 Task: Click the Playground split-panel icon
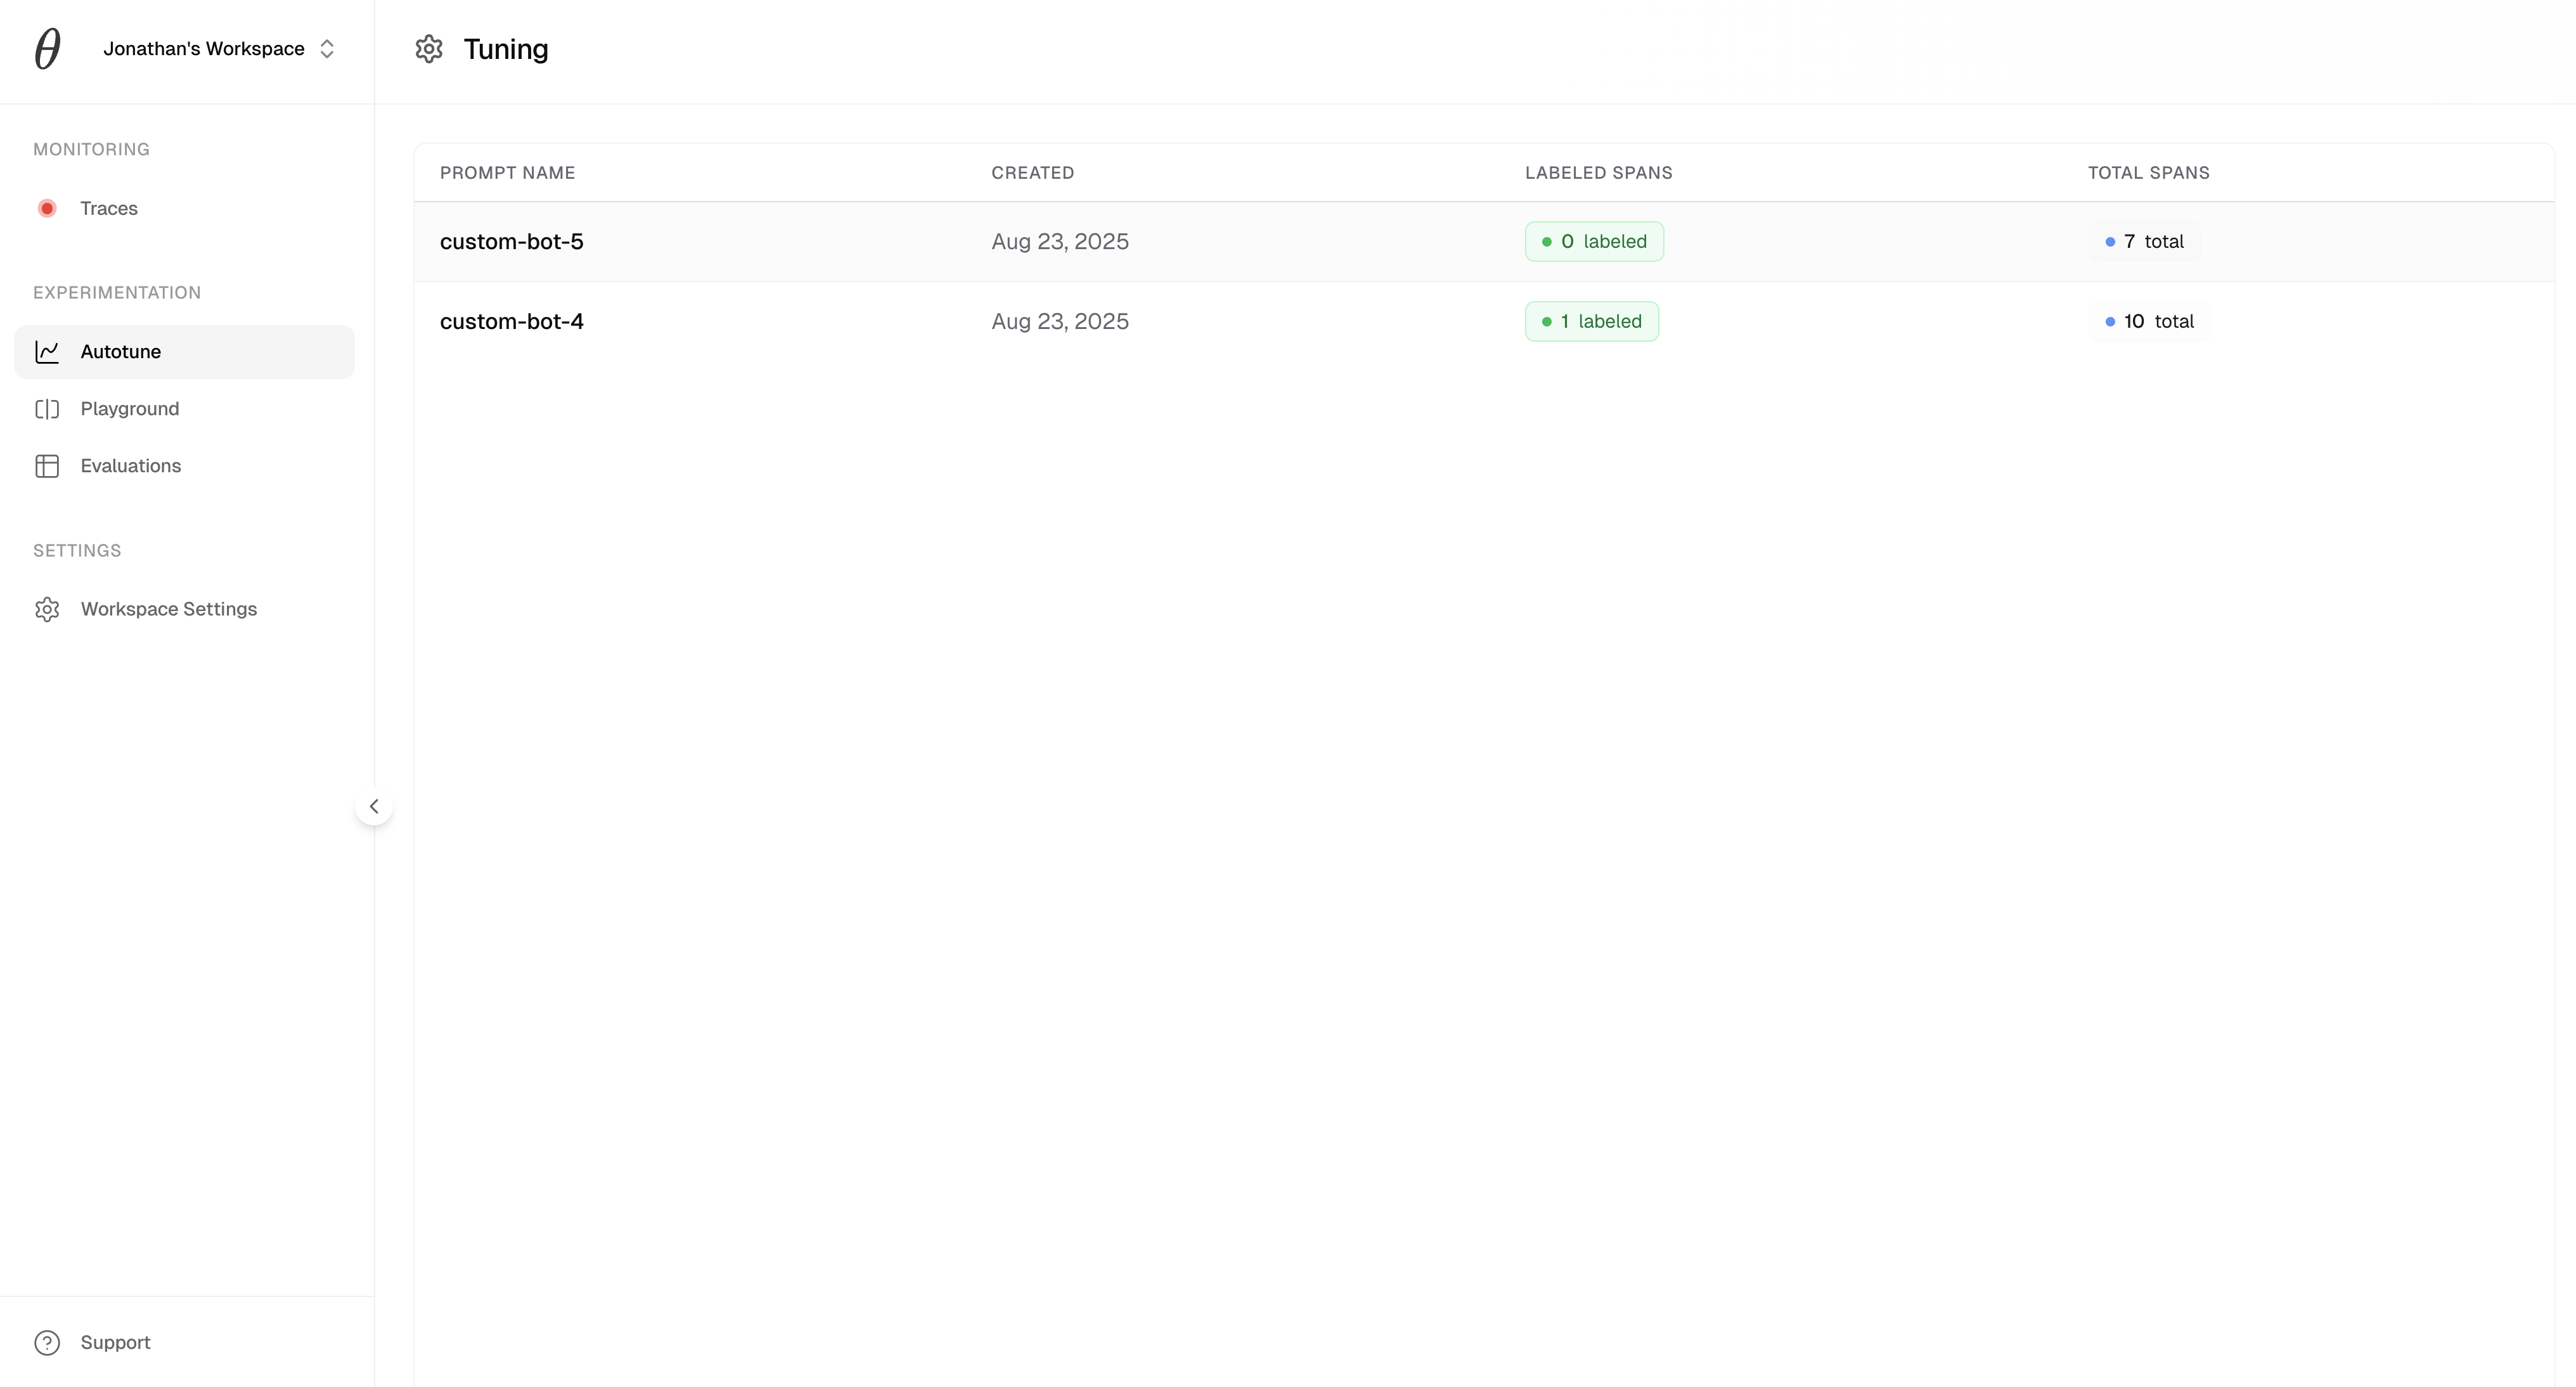coord(47,409)
